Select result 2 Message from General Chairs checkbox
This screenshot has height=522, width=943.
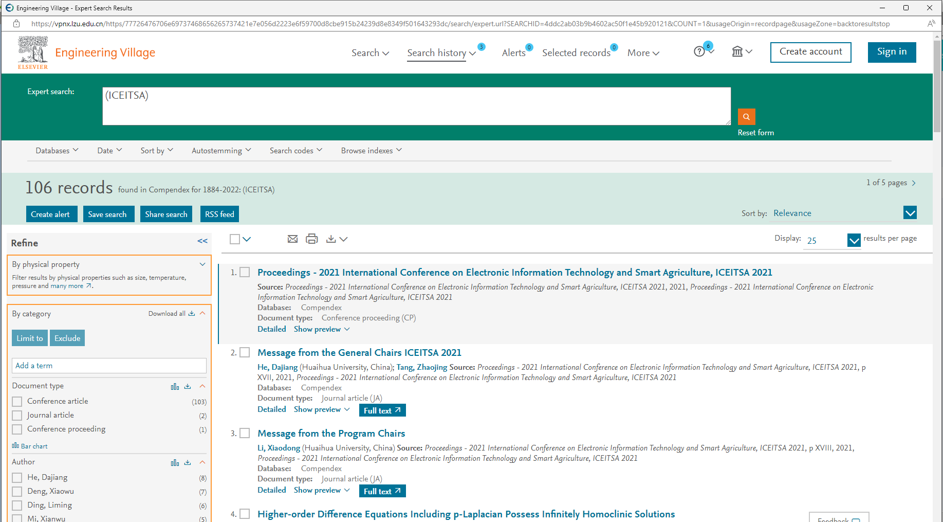tap(245, 352)
